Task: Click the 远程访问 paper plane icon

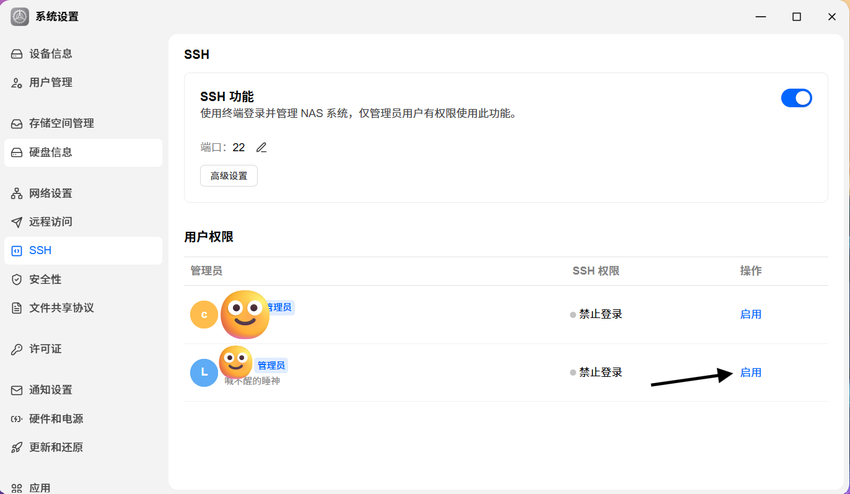Action: (17, 222)
